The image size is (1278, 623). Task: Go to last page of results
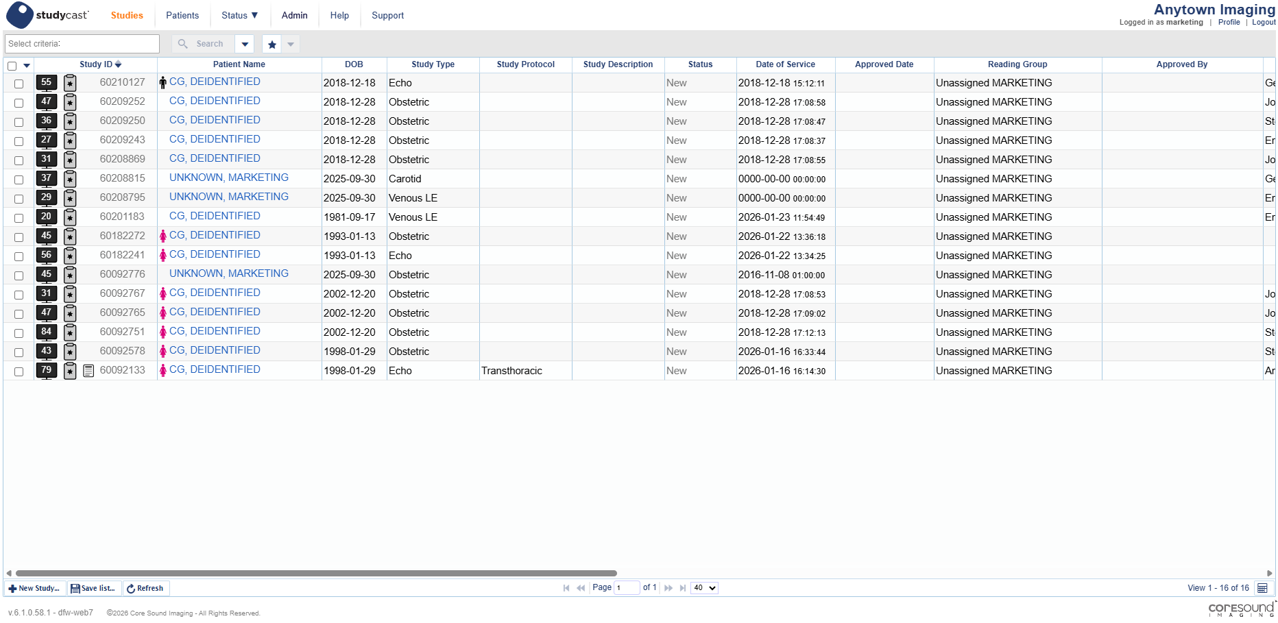coord(683,588)
